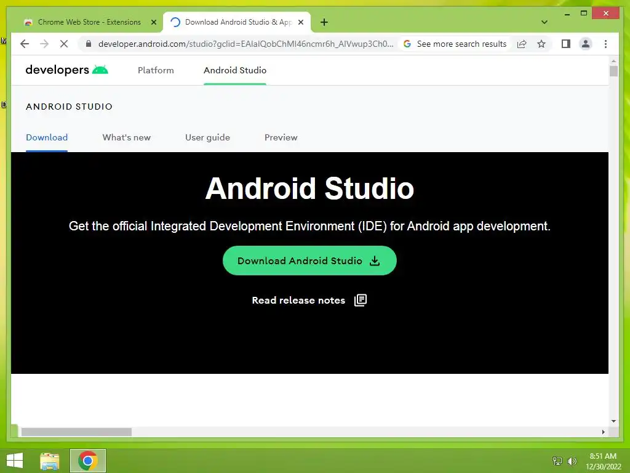
Task: Open the Windows Start button
Action: click(15, 461)
